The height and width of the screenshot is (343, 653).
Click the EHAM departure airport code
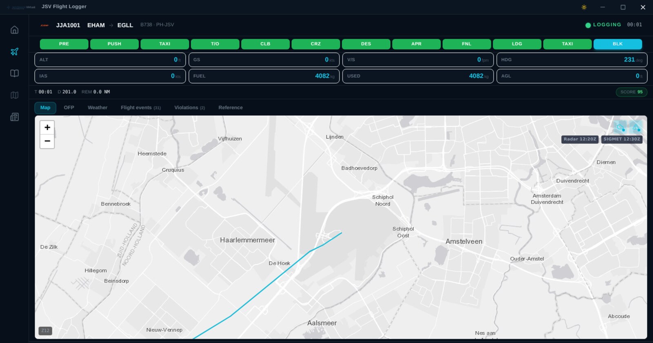point(96,25)
